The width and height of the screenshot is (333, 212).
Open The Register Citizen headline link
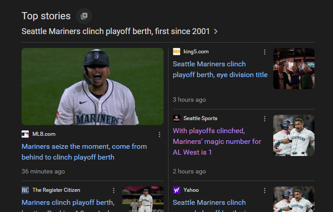(x=68, y=203)
